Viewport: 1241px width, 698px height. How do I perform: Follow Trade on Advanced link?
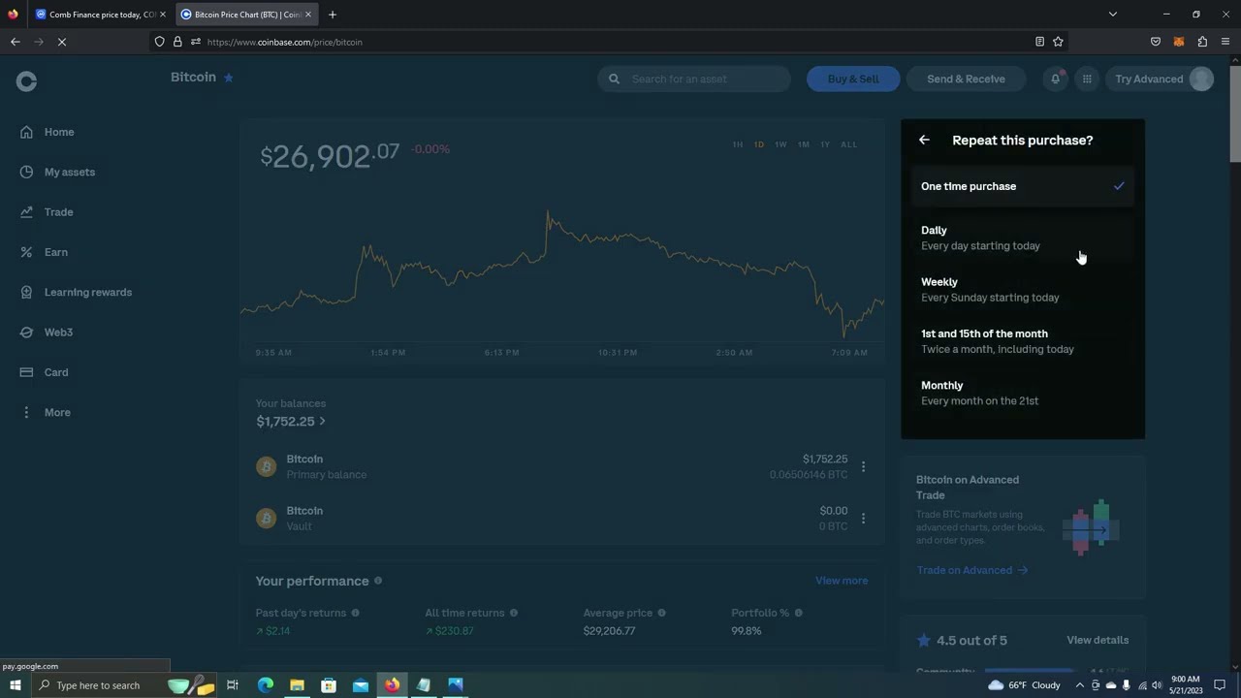(x=971, y=570)
